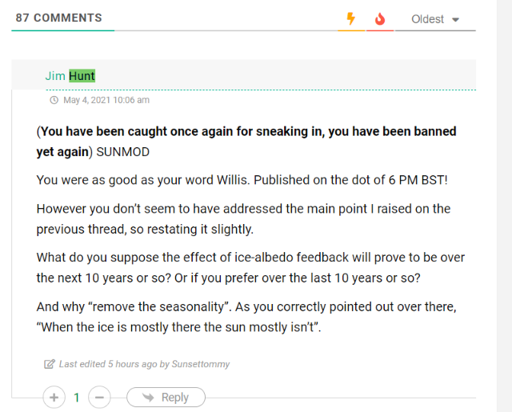
Task: Select the 87 COMMENTS tab
Action: point(58,18)
